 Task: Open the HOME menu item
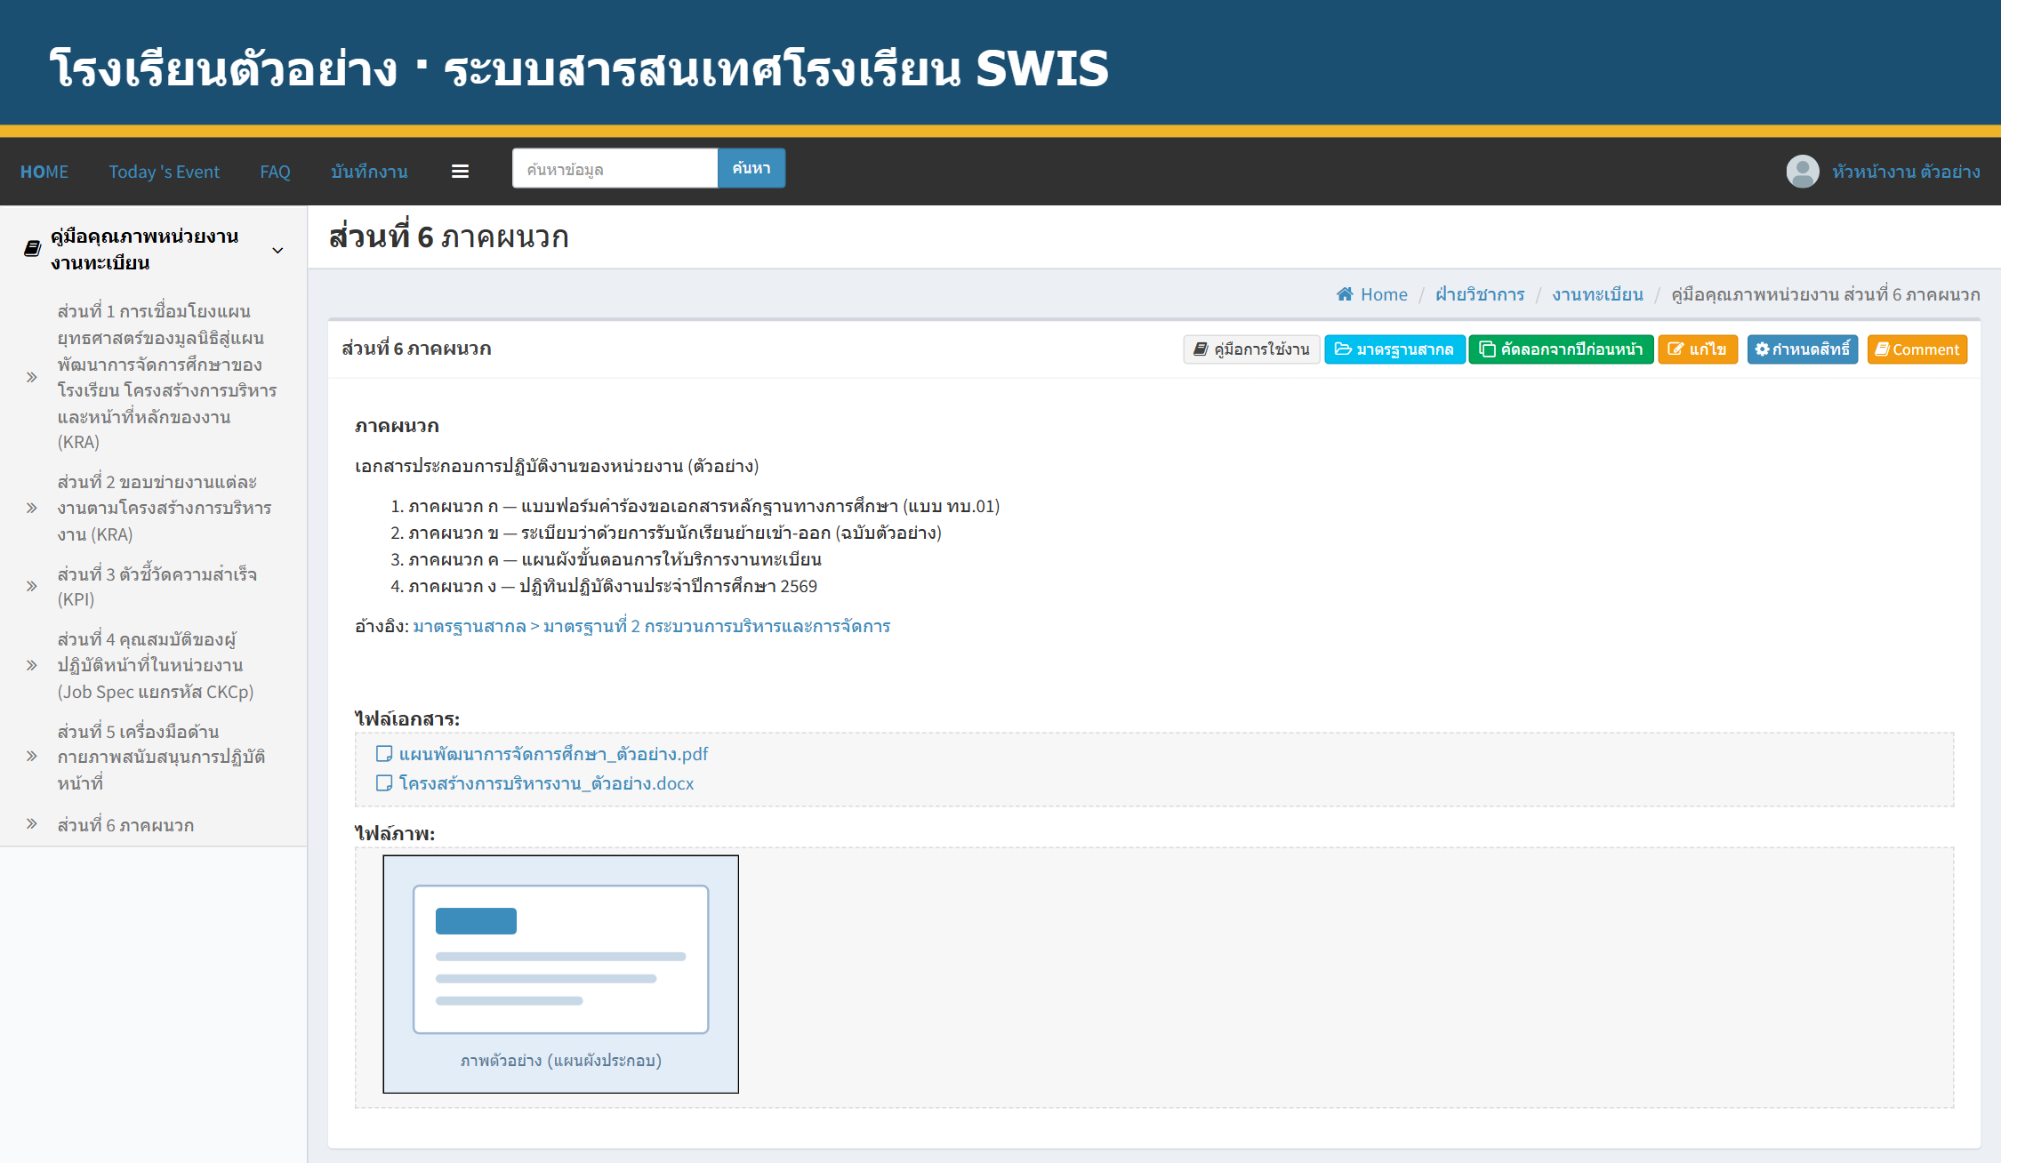(x=44, y=172)
